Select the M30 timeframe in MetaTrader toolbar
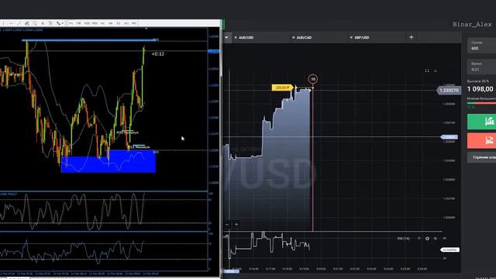The height and width of the screenshot is (279, 496). [x=95, y=23]
